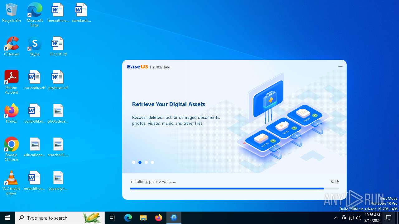This screenshot has width=399, height=224.
Task: Click the corn search highlight icon
Action: [92, 218]
